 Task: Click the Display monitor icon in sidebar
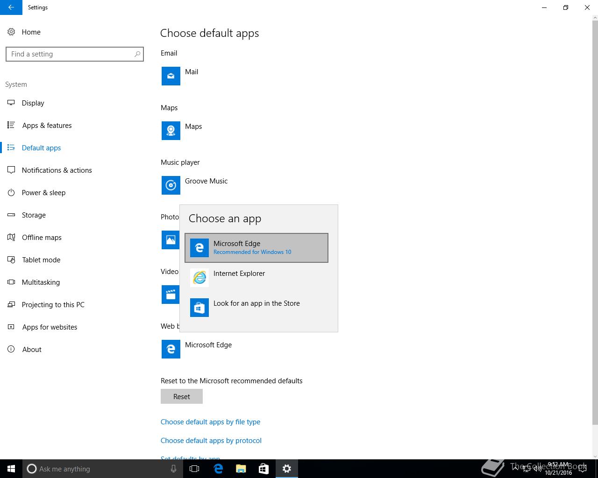coord(11,103)
